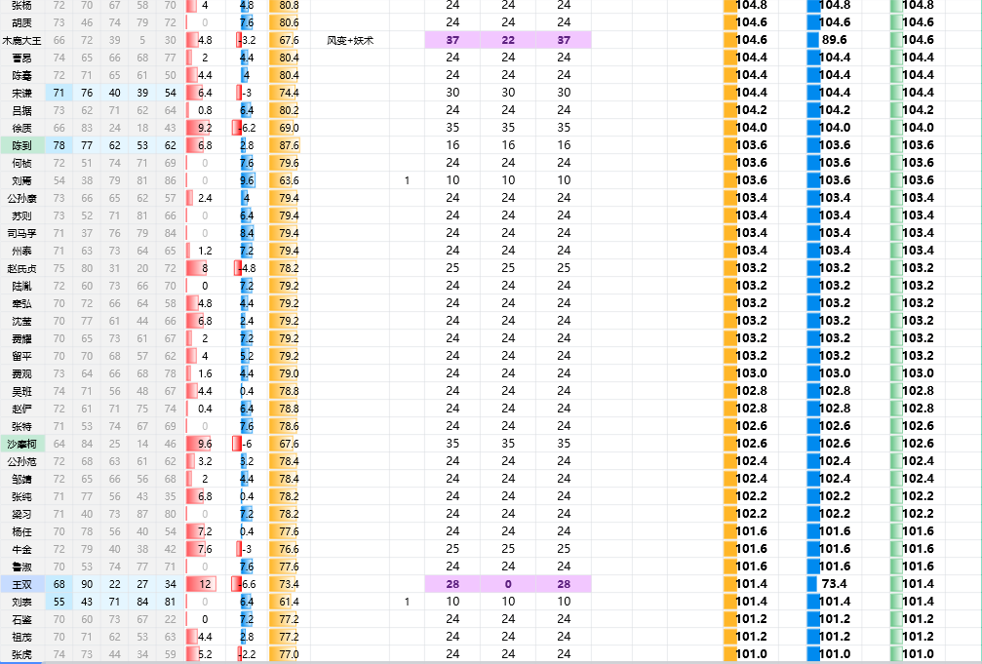Viewport: 982px width, 664px height.
Task: Select the -2.2 cell in 张虎 row
Action: (x=247, y=654)
